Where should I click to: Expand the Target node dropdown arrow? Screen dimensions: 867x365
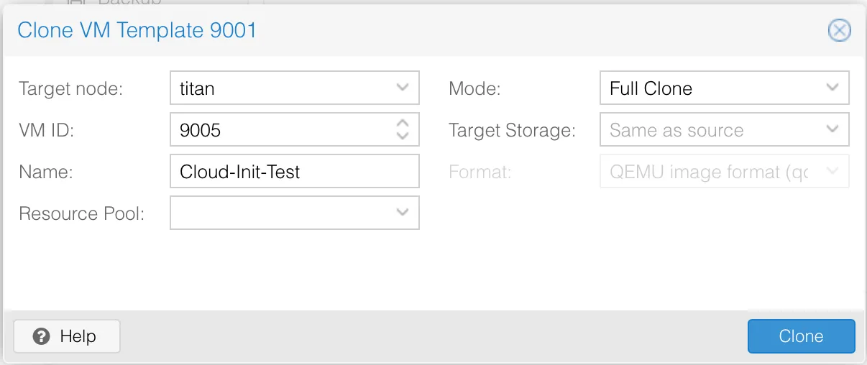(x=403, y=88)
